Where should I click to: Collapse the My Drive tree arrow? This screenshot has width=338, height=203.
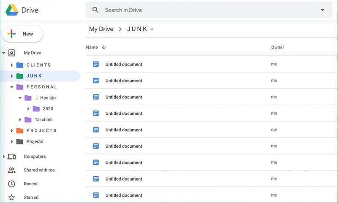coord(4,53)
